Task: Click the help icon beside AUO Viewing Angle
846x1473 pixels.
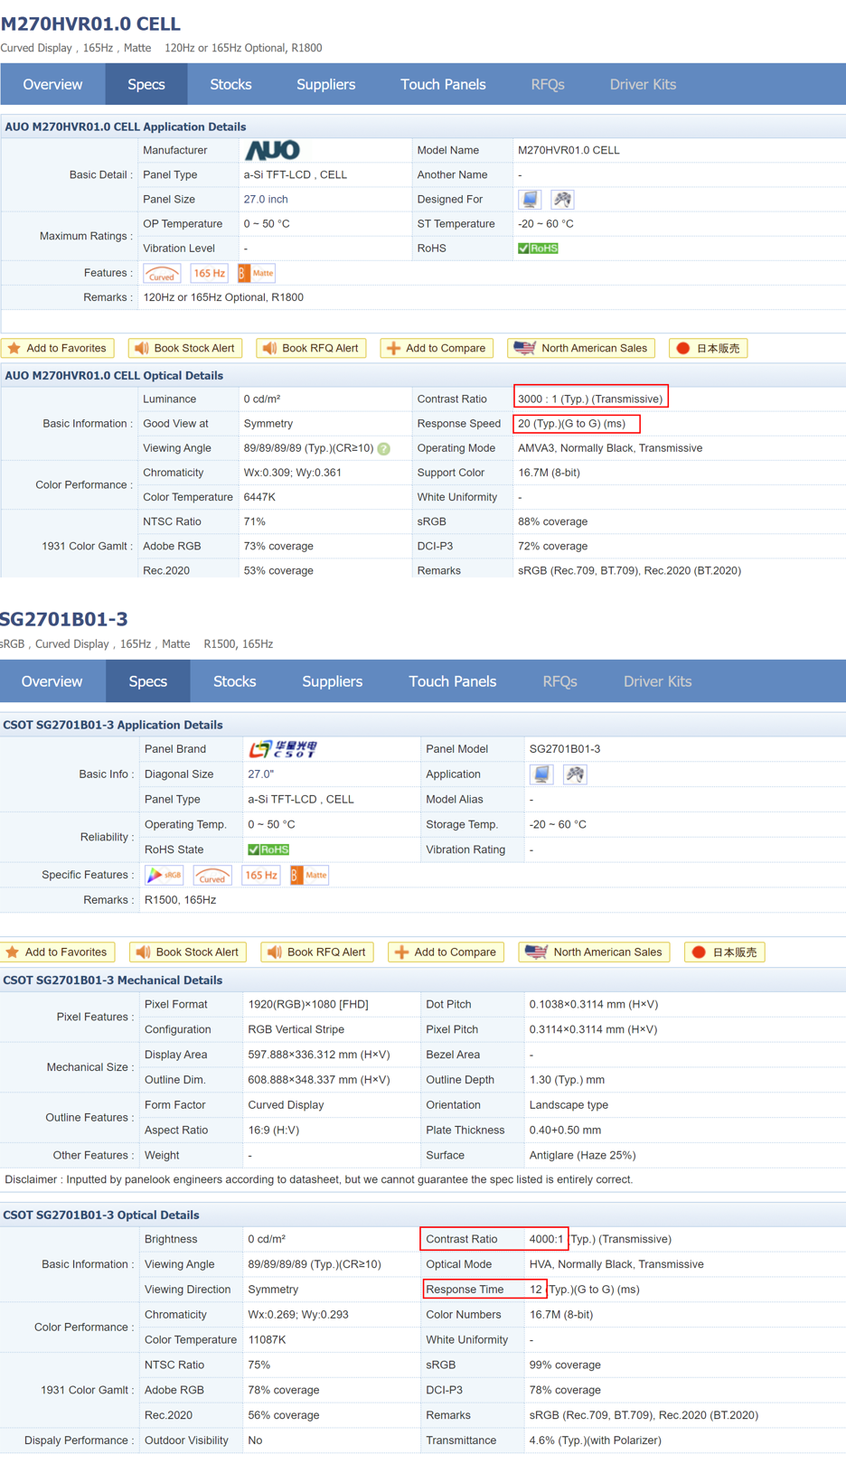Action: [384, 449]
